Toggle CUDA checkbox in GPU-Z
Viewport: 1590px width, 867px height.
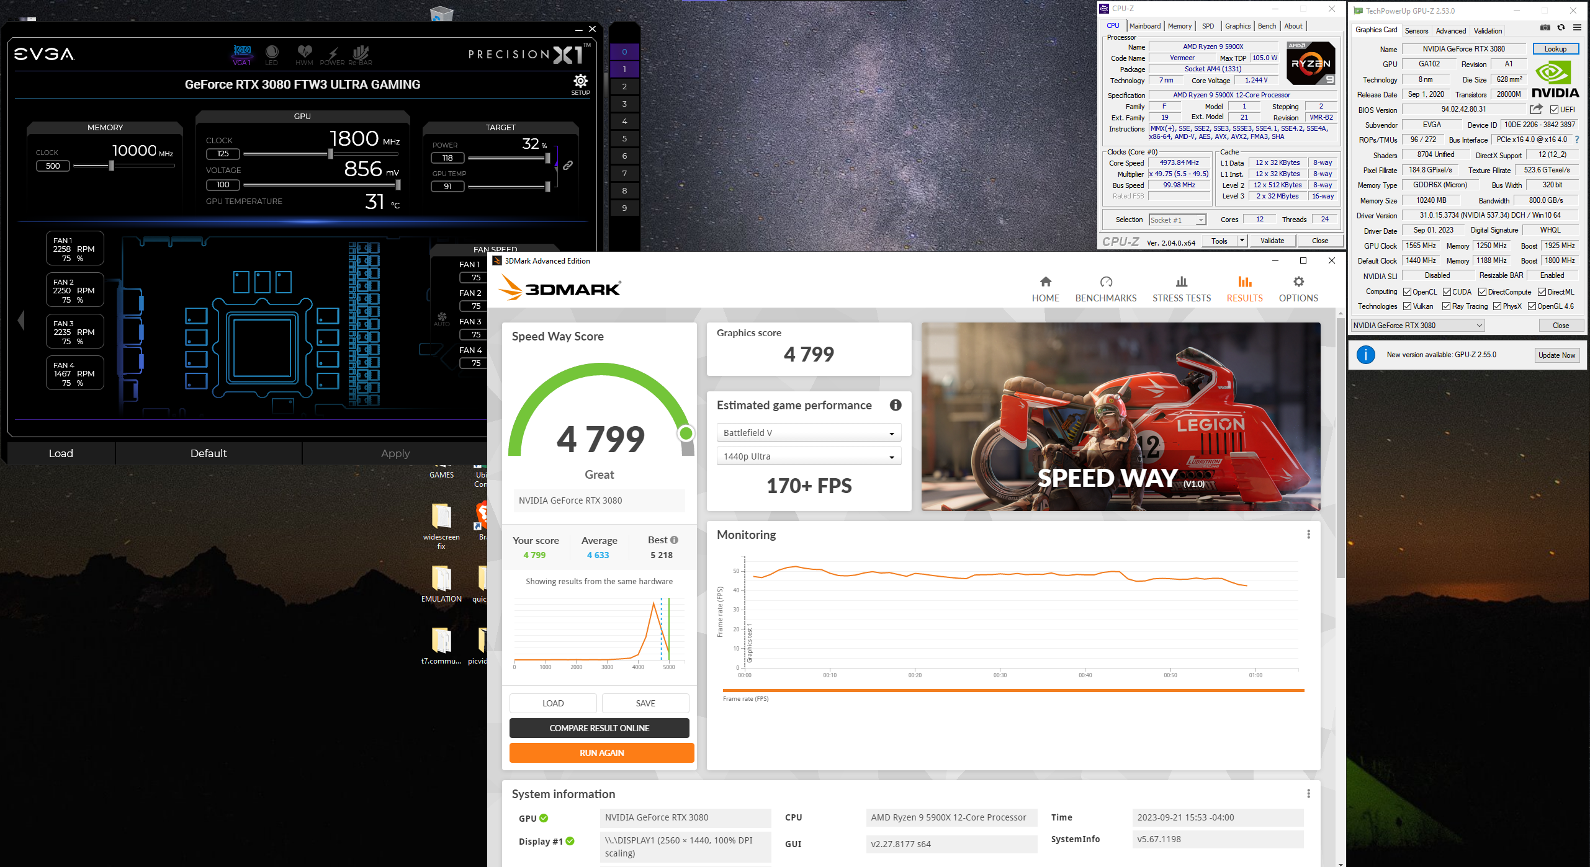1447,292
